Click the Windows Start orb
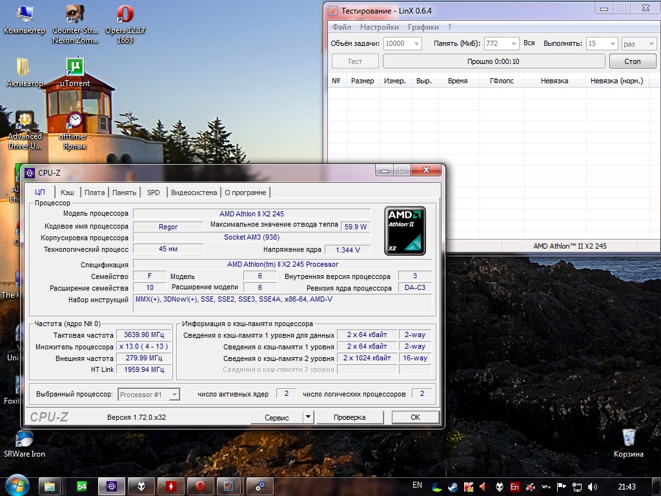 pyautogui.click(x=16, y=486)
